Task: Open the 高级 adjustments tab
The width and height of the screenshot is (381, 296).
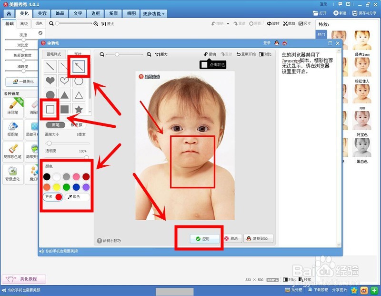Action: point(24,23)
